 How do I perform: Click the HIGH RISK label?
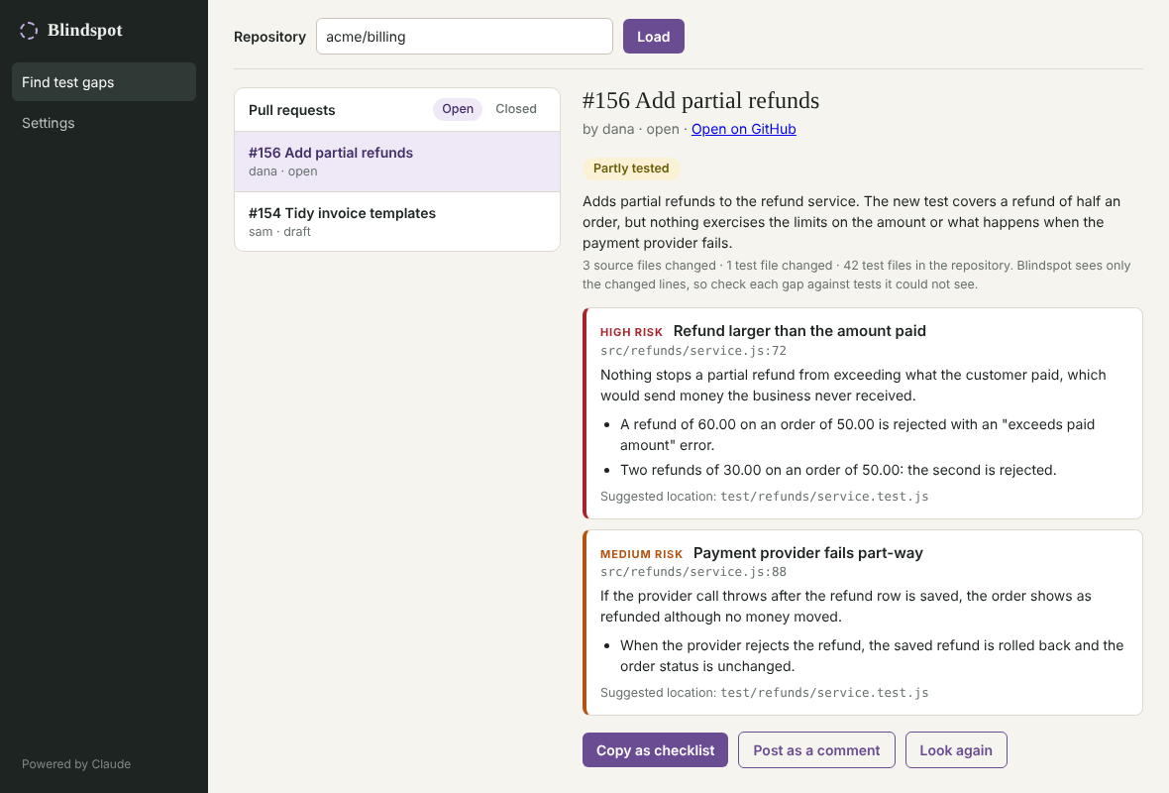point(631,332)
